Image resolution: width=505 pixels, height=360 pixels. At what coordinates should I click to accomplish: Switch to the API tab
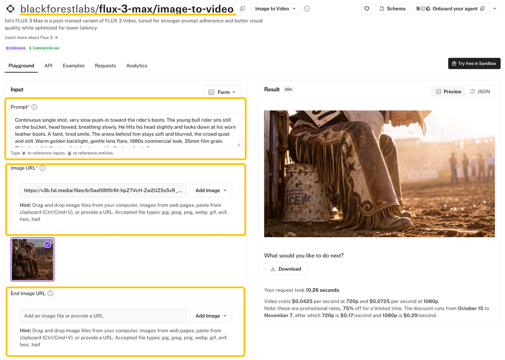pyautogui.click(x=49, y=66)
